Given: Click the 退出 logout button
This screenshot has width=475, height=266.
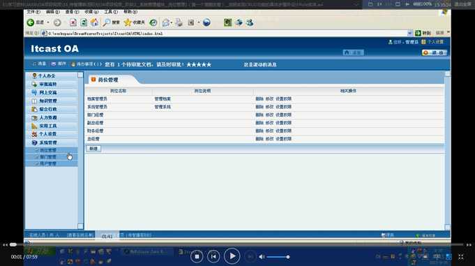Looking at the screenshot, I should (x=435, y=52).
